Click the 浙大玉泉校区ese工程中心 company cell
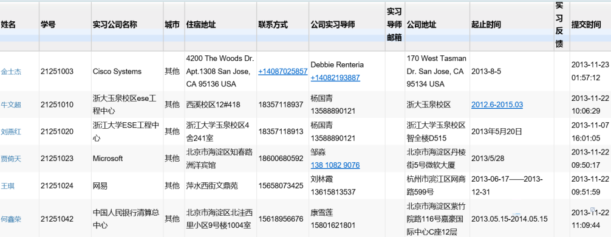The height and width of the screenshot is (237, 611). [125, 105]
